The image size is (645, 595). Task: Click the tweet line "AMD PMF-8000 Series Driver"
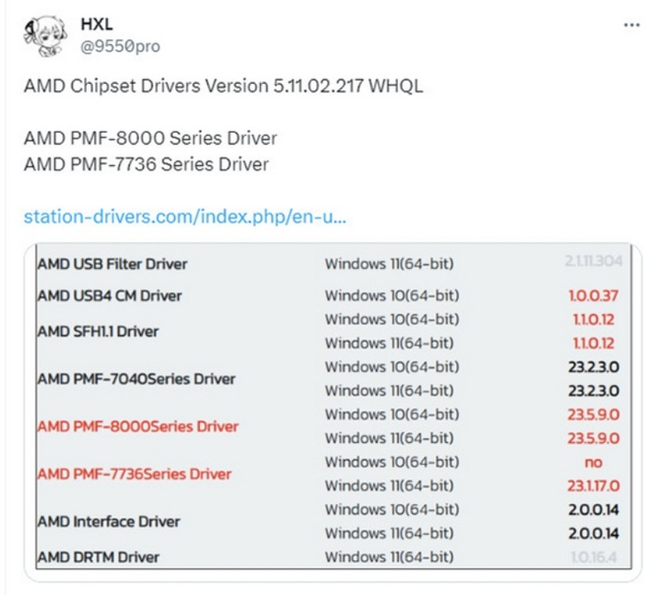150,138
